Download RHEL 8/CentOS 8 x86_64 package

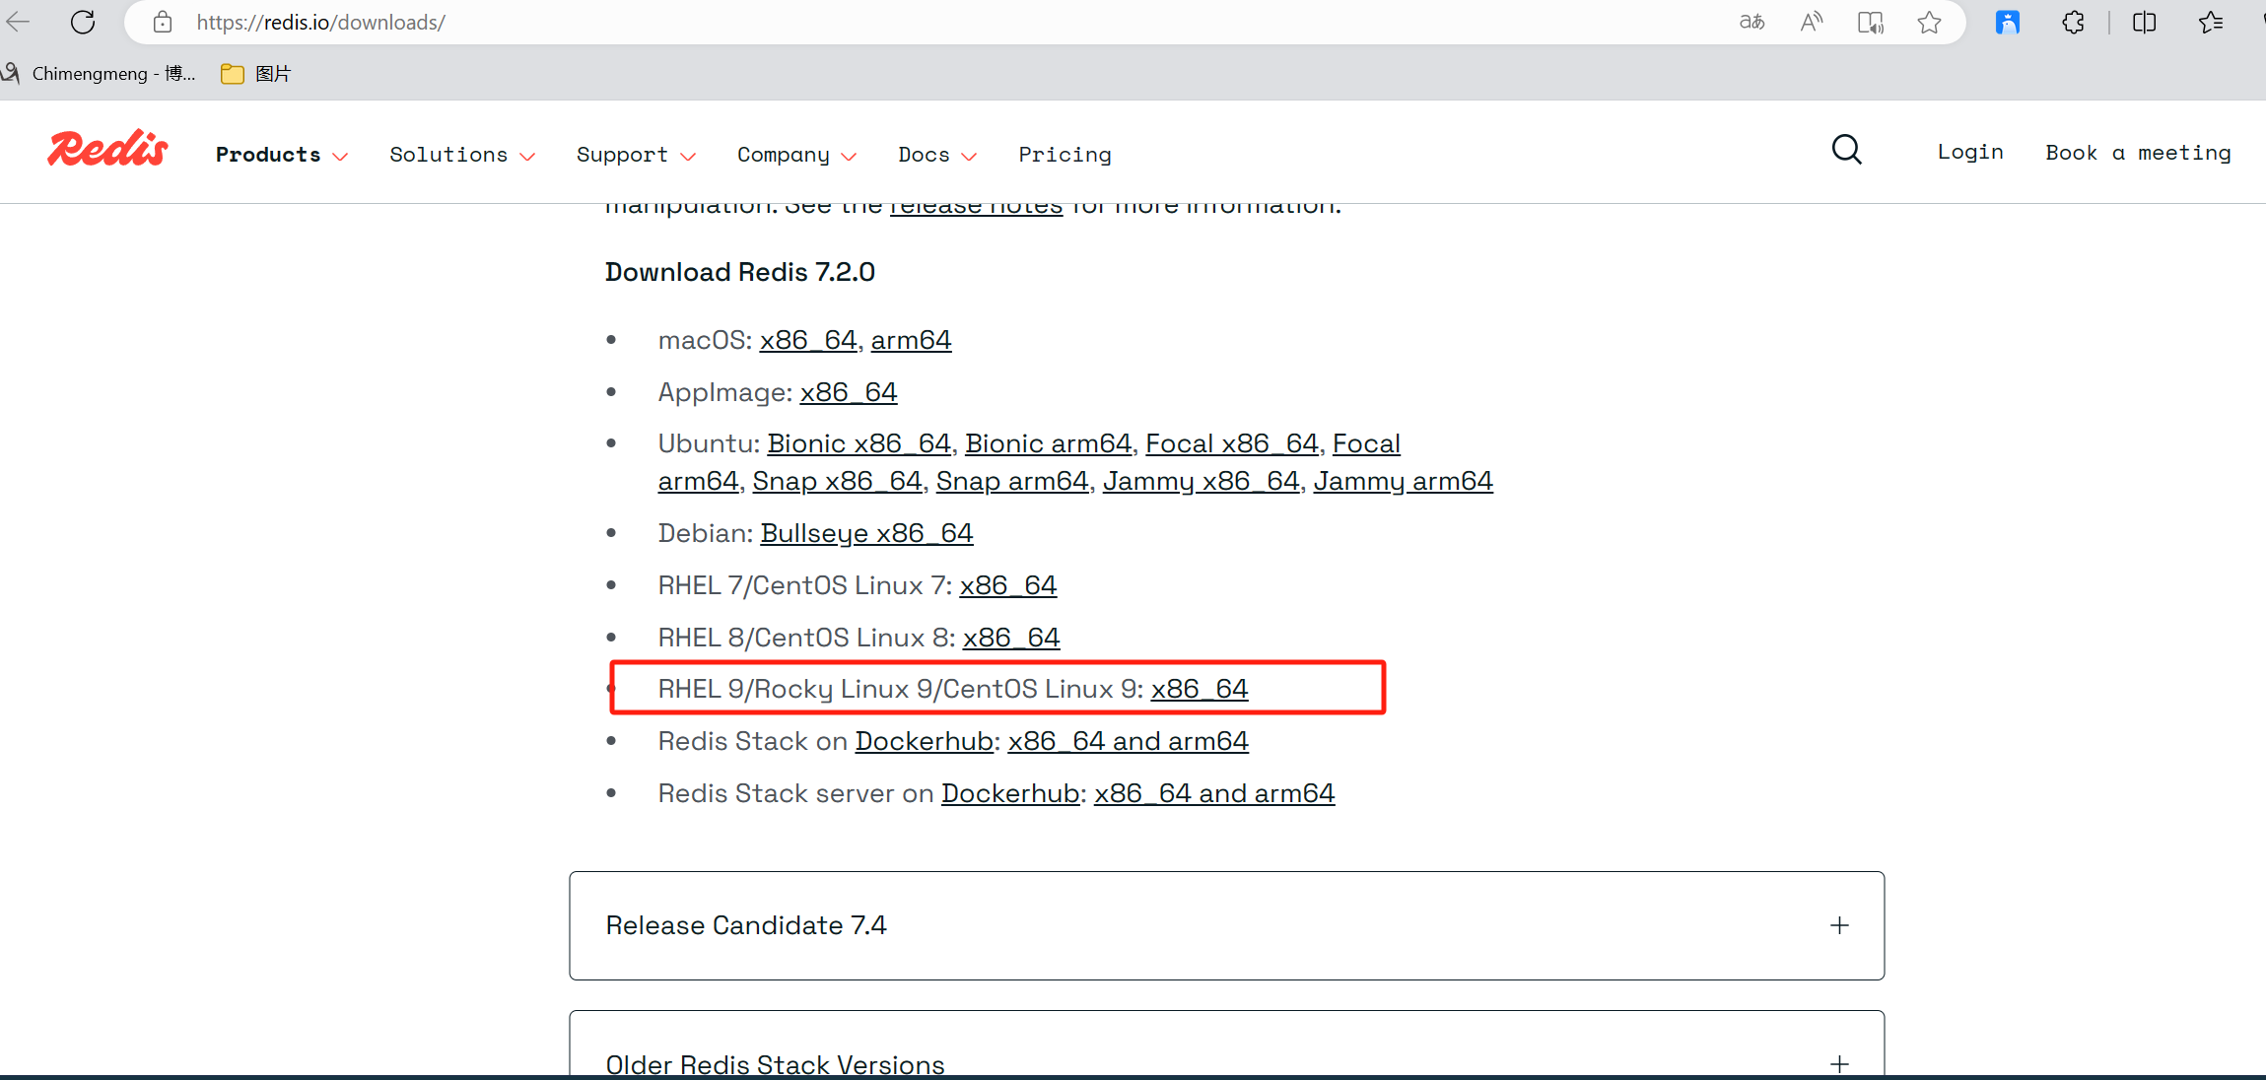[x=1011, y=638]
